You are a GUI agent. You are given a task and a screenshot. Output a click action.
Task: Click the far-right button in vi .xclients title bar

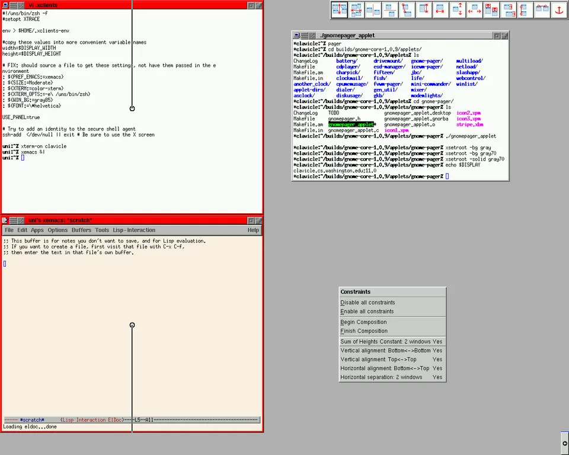(259, 5)
